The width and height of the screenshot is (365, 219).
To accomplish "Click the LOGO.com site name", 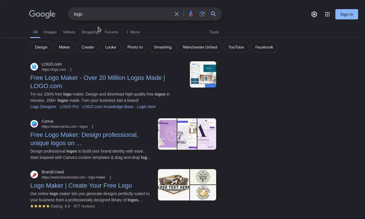I will pyautogui.click(x=52, y=64).
